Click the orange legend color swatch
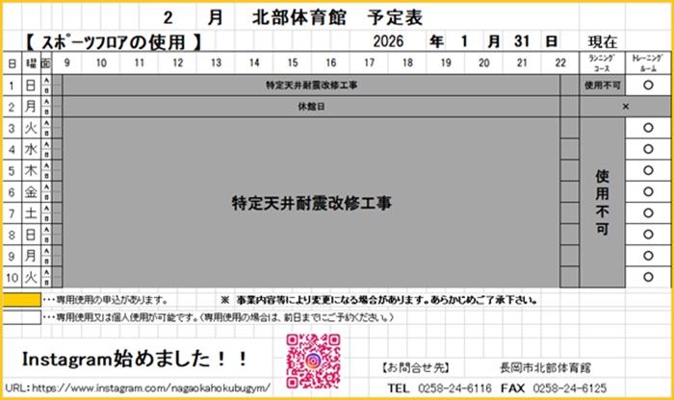The height and width of the screenshot is (400, 674). [22, 300]
